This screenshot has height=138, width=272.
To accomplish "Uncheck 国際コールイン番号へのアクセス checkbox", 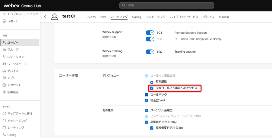I will tap(152, 88).
